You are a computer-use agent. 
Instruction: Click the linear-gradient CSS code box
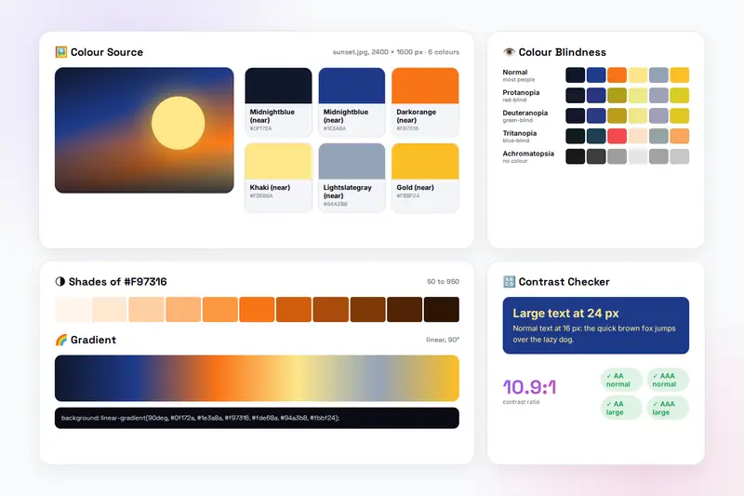tap(257, 418)
